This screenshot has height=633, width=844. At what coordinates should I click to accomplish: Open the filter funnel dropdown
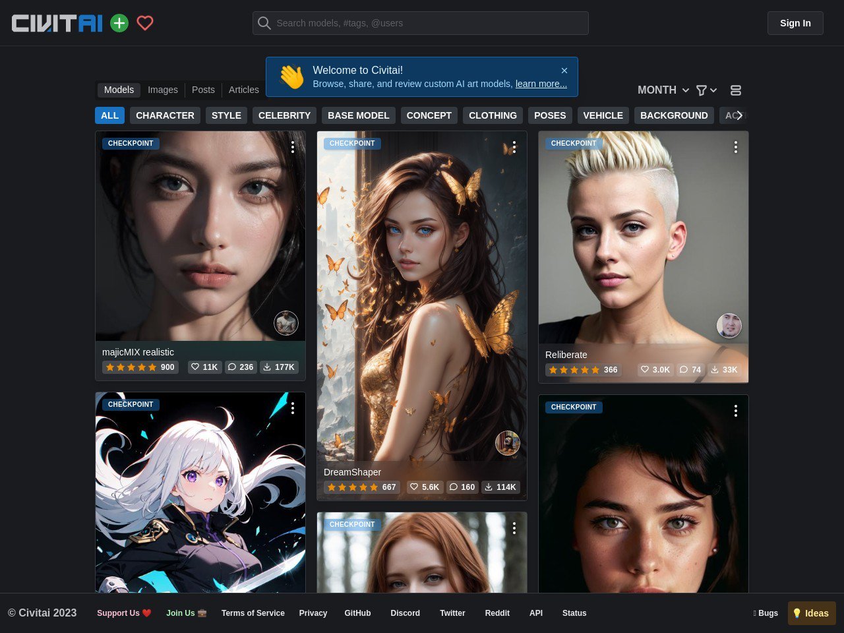(706, 90)
